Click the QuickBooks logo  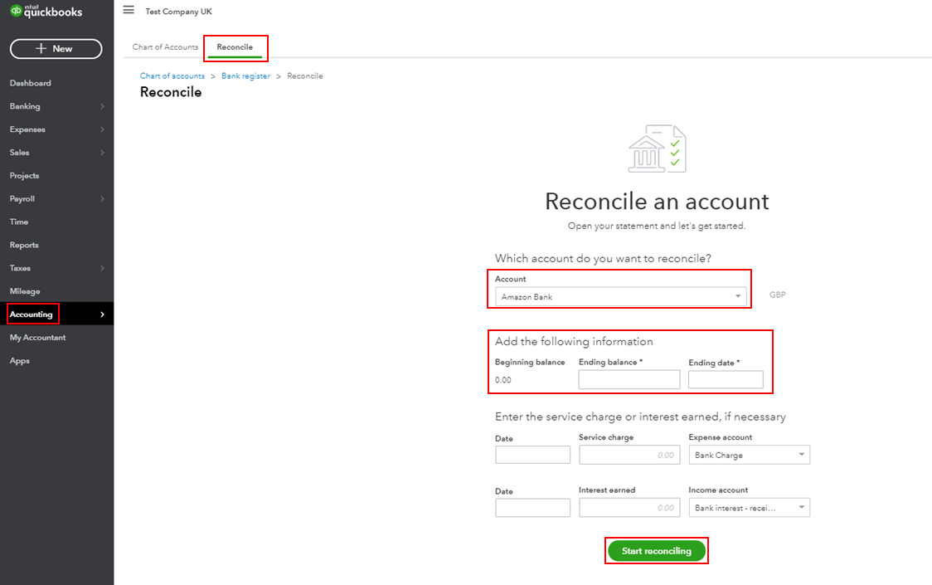click(x=46, y=12)
